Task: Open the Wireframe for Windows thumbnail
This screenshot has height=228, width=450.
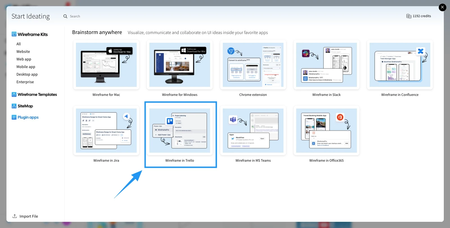Action: [x=180, y=65]
